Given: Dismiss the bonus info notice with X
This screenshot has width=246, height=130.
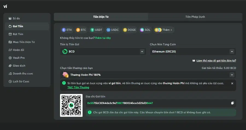Looking at the screenshot, I should coord(232,83).
